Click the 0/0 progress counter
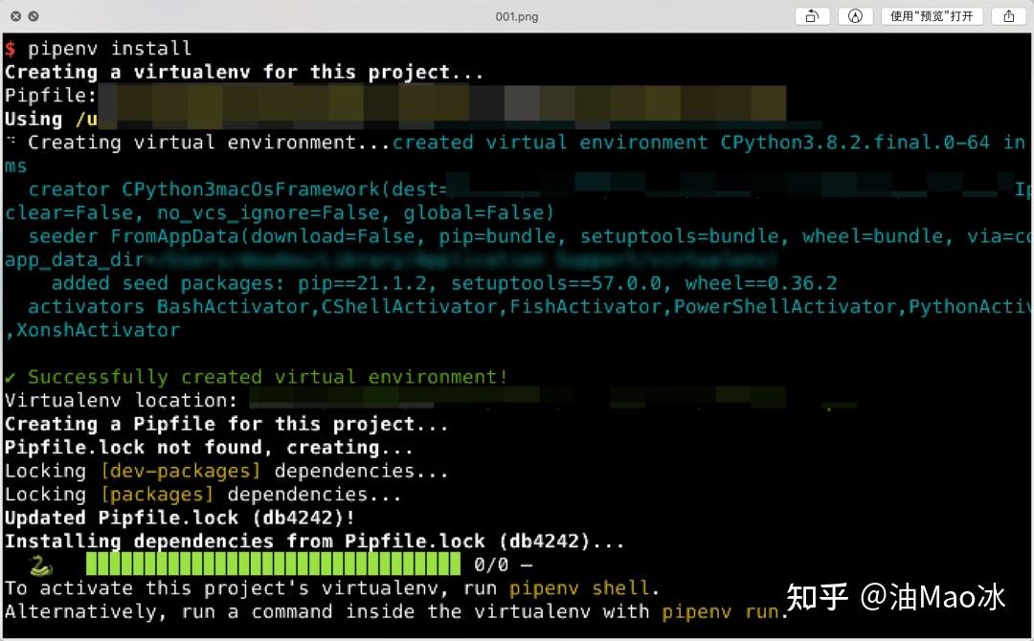Viewport: 1034px width, 641px height. click(491, 564)
